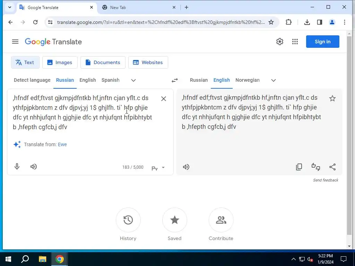Viewport: 355px width, 266px height.
Task: Open network status icon in system tray
Action: point(302,259)
